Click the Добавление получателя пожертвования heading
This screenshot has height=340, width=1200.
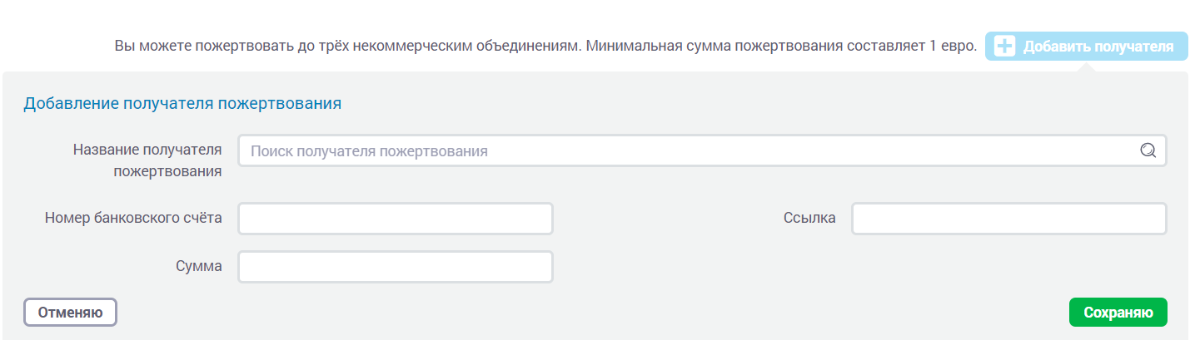click(x=182, y=104)
